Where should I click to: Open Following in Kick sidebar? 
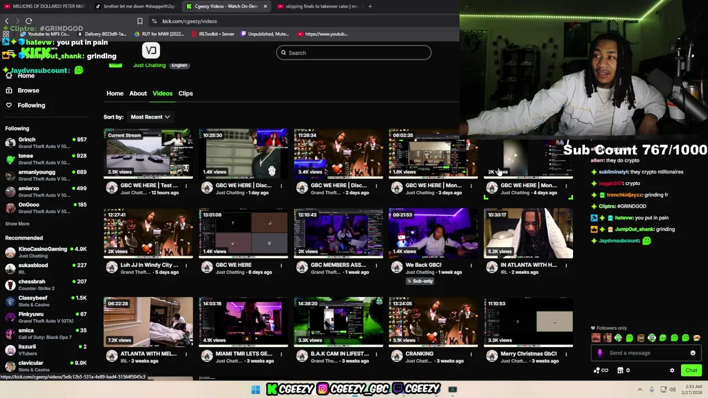(x=25, y=105)
